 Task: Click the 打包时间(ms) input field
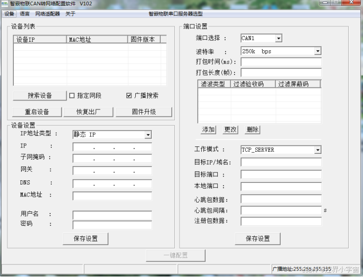coord(281,62)
